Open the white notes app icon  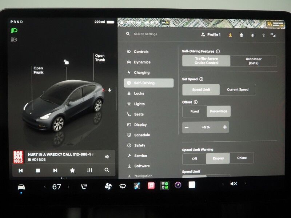pos(192,185)
